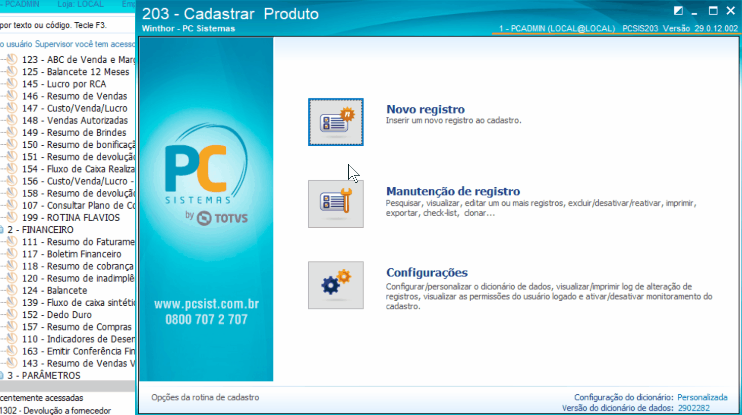Select 111 - Resumo do Faturamento routine
This screenshot has width=742, height=415.
tap(78, 242)
